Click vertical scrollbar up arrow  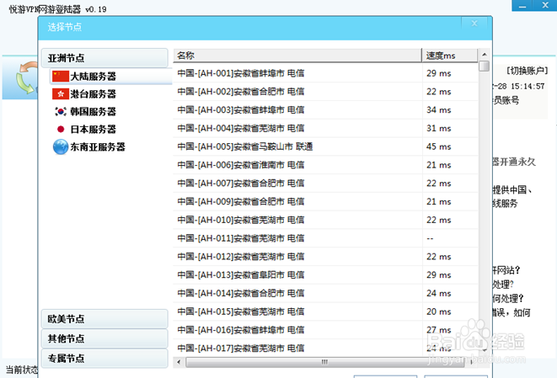(x=485, y=55)
